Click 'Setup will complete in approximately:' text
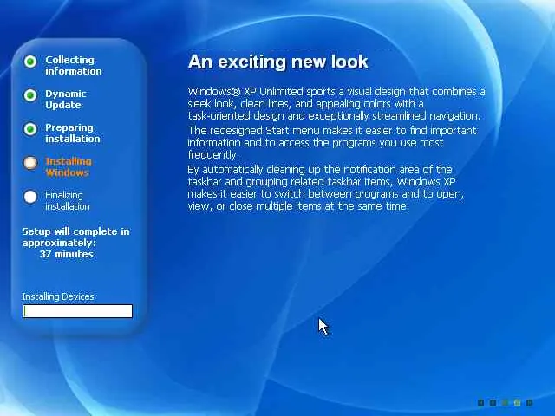The image size is (555, 416). pos(75,237)
